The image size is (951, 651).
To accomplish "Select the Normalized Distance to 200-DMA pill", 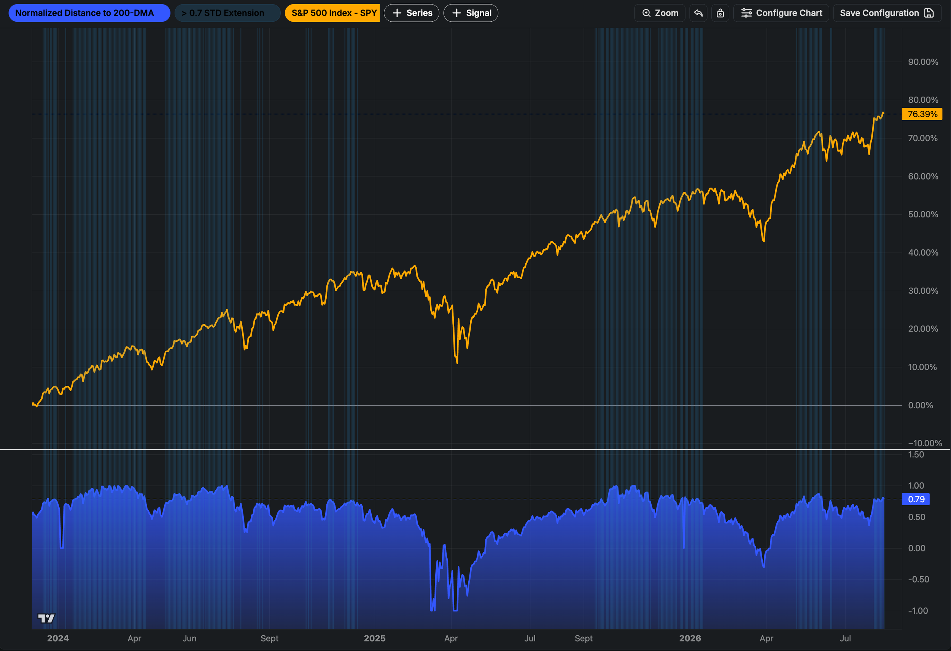I will 89,13.
